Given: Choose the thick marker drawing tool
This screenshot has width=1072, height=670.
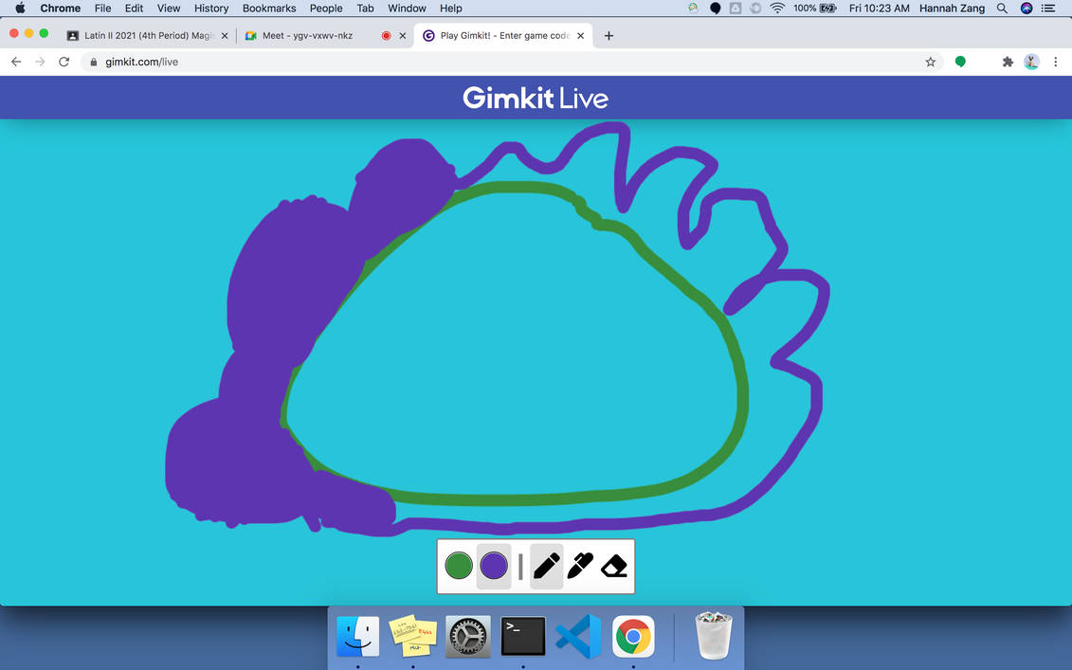Looking at the screenshot, I should [x=580, y=566].
